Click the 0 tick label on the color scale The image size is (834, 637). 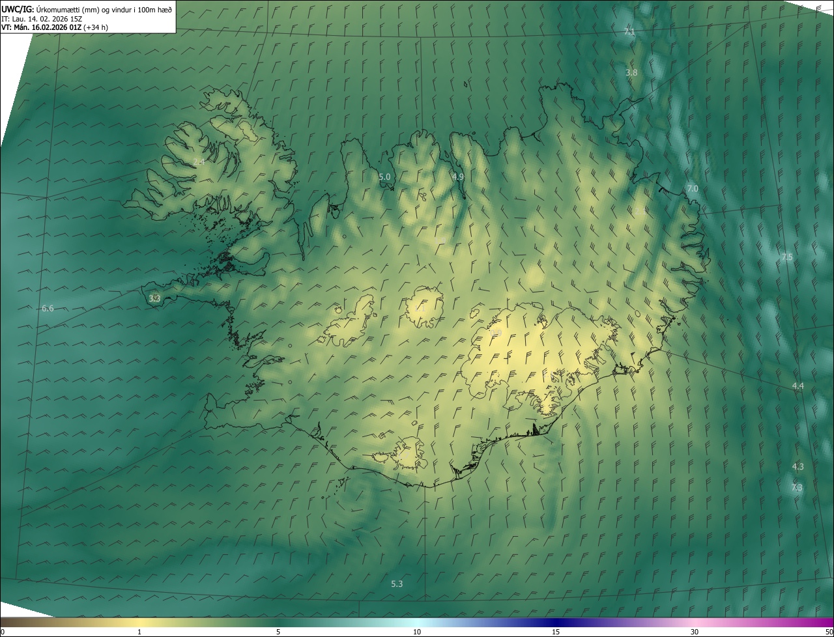click(3, 632)
